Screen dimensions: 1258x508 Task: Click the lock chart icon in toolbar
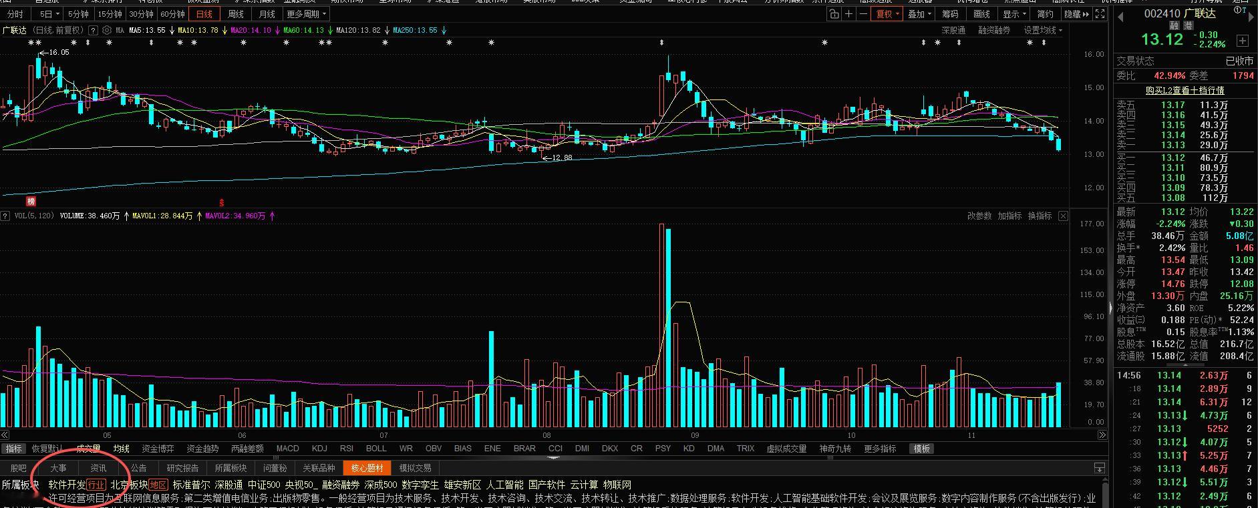[834, 14]
